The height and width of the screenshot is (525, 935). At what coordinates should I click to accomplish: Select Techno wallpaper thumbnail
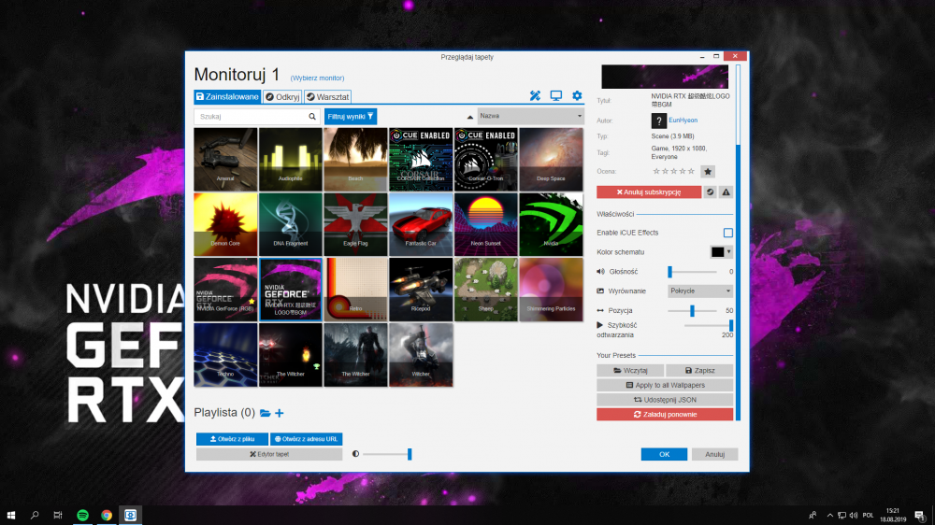(x=225, y=355)
